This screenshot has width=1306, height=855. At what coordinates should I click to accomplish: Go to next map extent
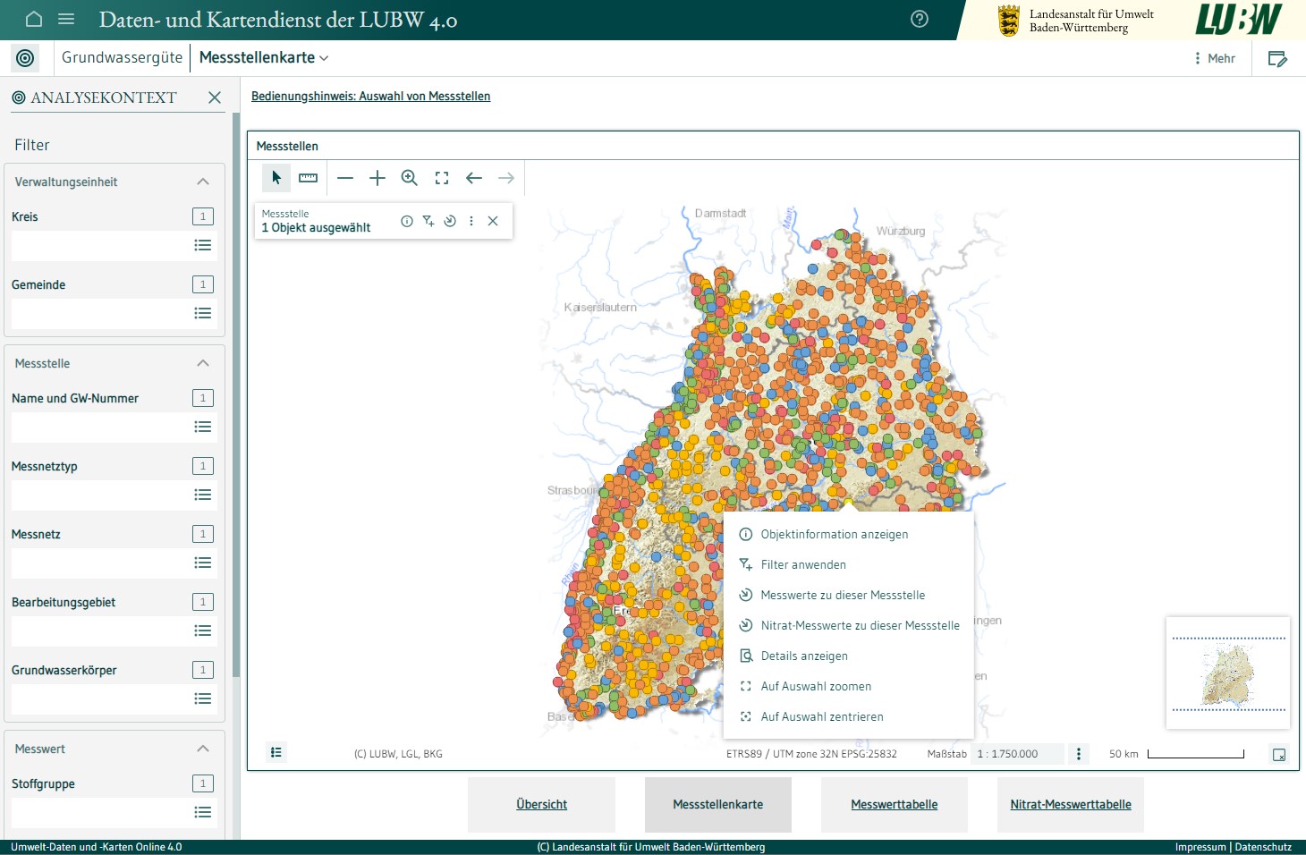click(506, 178)
